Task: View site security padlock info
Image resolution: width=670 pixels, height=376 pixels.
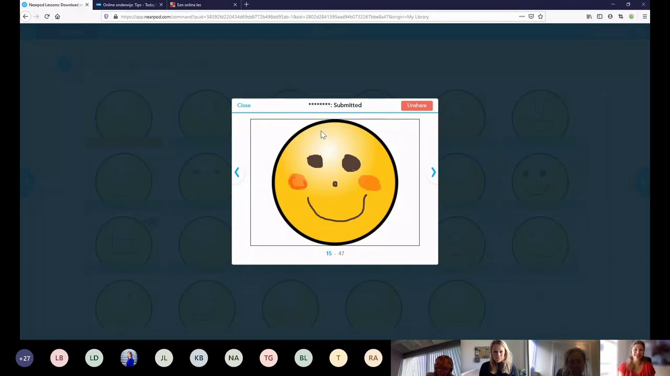Action: pos(115,17)
